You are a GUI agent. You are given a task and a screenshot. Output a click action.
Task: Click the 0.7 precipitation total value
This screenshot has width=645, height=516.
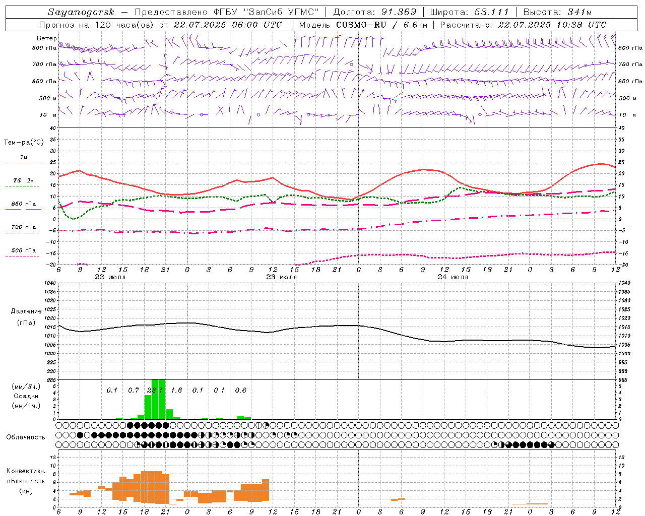click(x=133, y=390)
